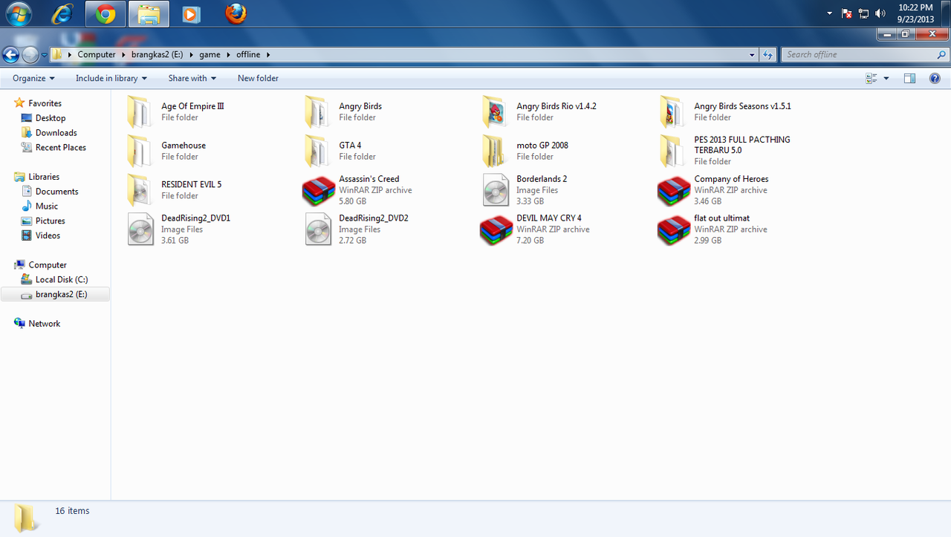This screenshot has width=951, height=537.
Task: Click the Windows Start button
Action: pos(17,14)
